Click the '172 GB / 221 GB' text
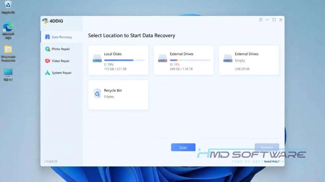 (x=115, y=69)
